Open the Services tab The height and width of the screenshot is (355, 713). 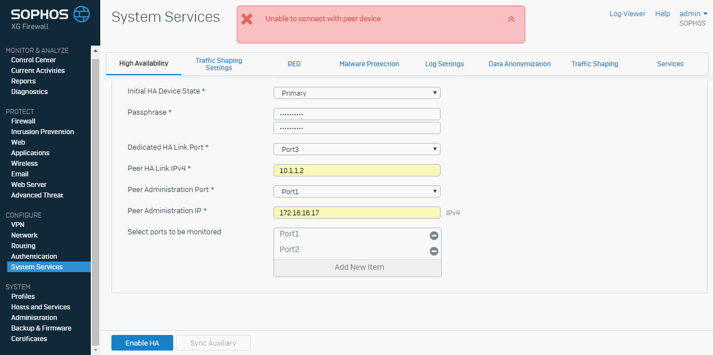pyautogui.click(x=670, y=64)
